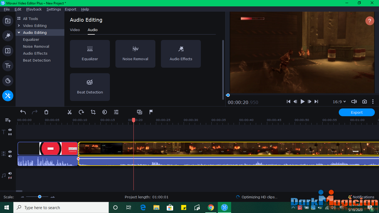
Task: Open the Stickers panel in the sidebar
Action: (8, 81)
